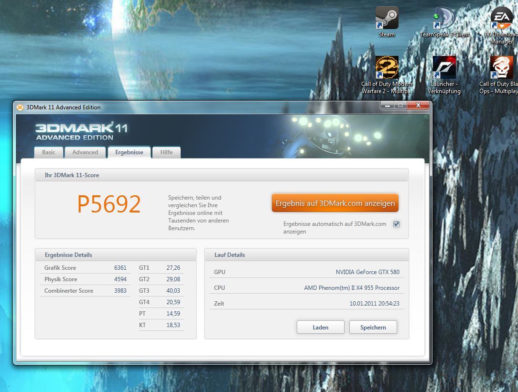Click the Physik Score value 4594
This screenshot has height=392, width=518.
(x=120, y=279)
